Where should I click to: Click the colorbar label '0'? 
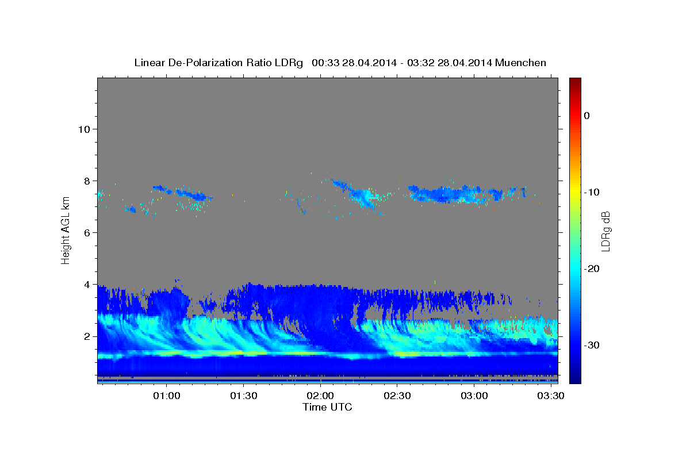pyautogui.click(x=587, y=116)
